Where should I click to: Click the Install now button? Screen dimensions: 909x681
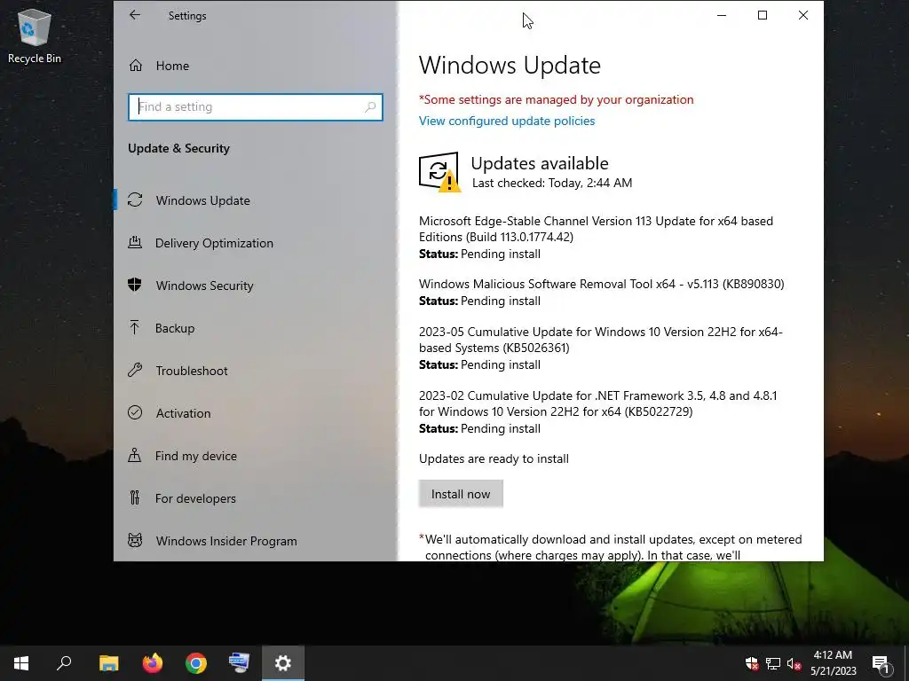pyautogui.click(x=461, y=494)
